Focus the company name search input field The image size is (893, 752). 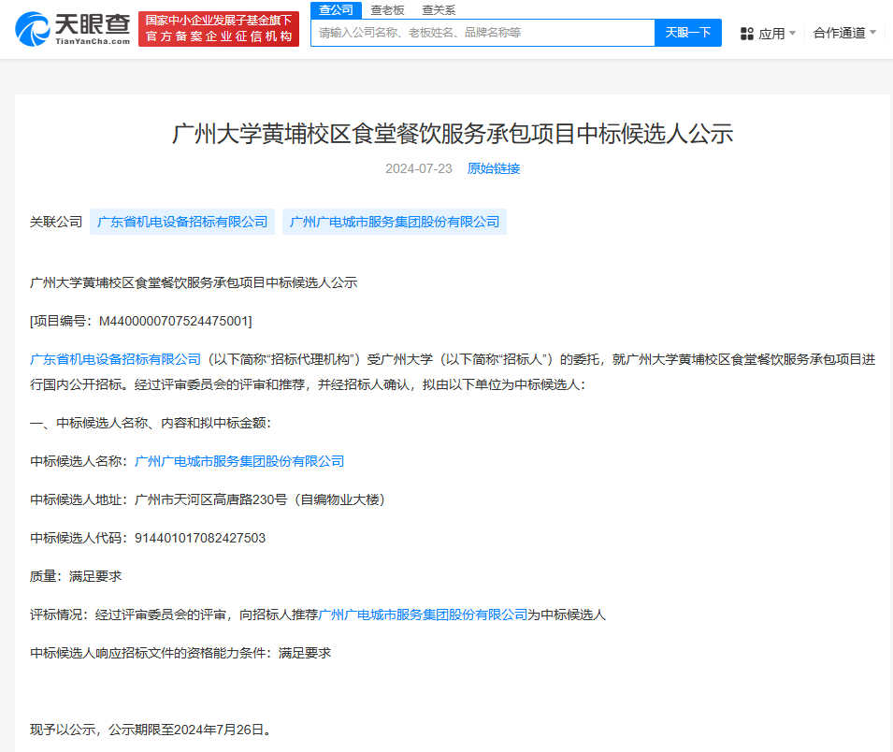482,33
